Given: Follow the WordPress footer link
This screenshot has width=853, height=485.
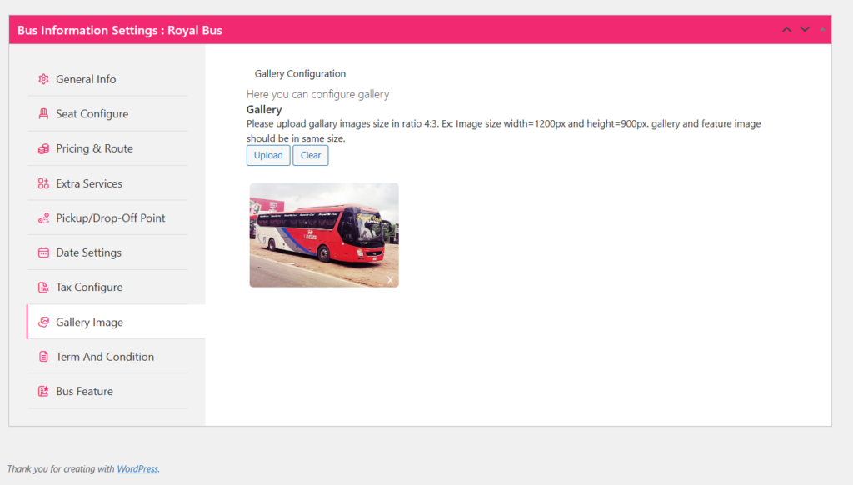Looking at the screenshot, I should (x=137, y=469).
